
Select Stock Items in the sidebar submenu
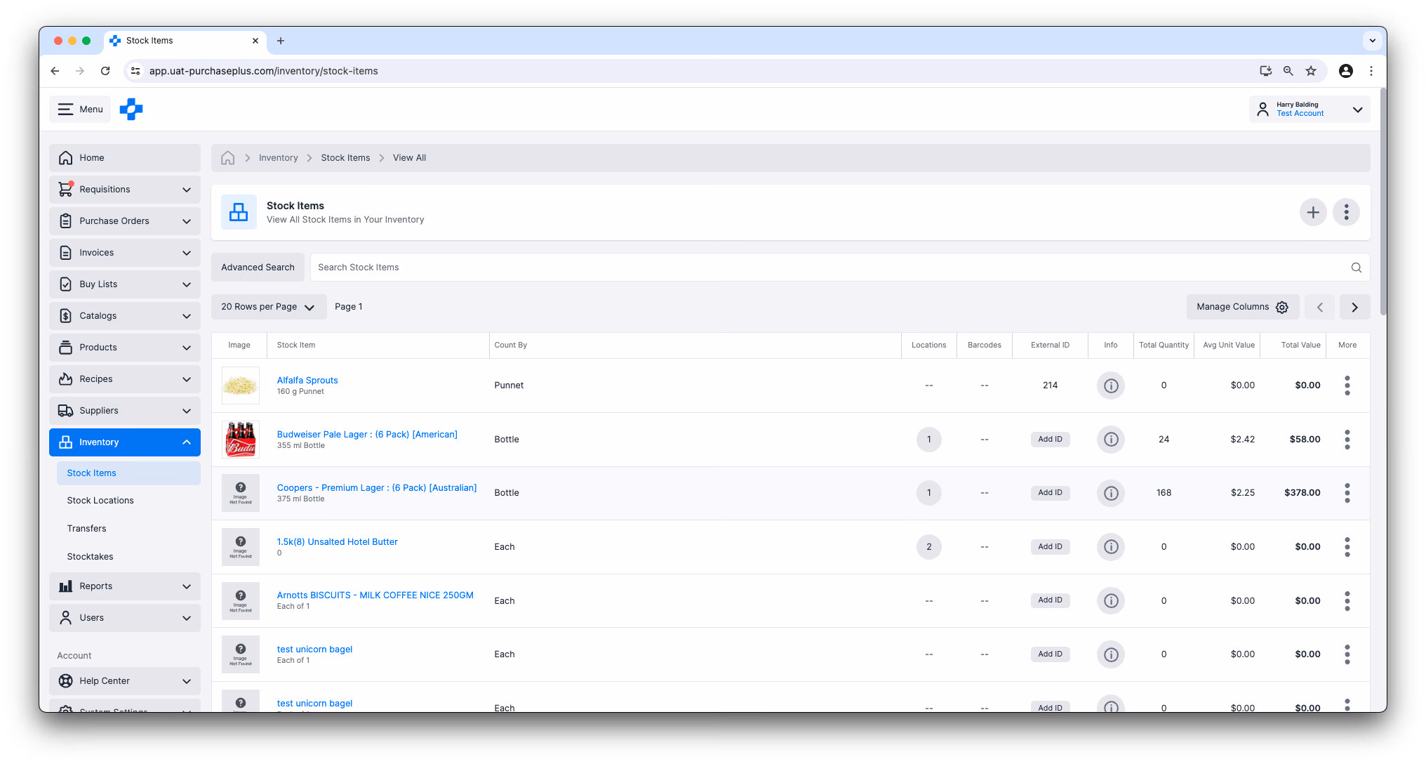point(128,473)
